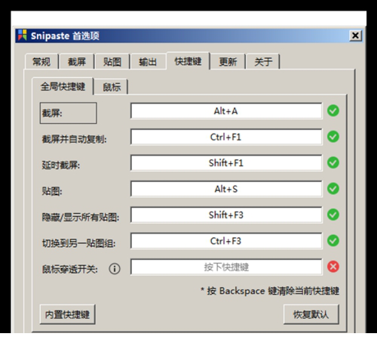
Task: Close the Snipaste 首选项 window
Action: [355, 36]
